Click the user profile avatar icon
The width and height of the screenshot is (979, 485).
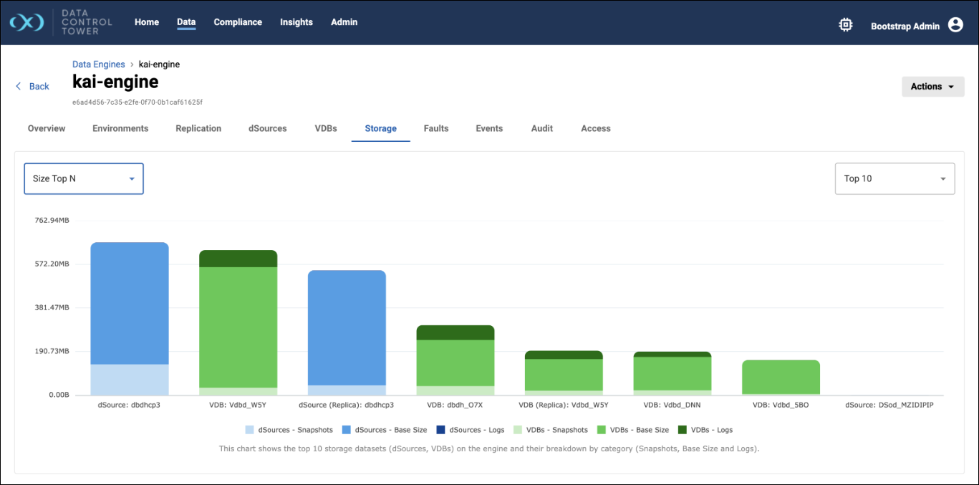(955, 25)
